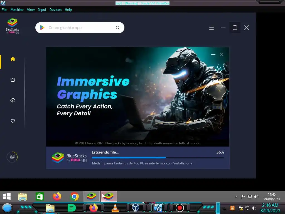The width and height of the screenshot is (285, 214).
Task: Launch Firefox from the guest taskbar
Action: click(x=57, y=196)
